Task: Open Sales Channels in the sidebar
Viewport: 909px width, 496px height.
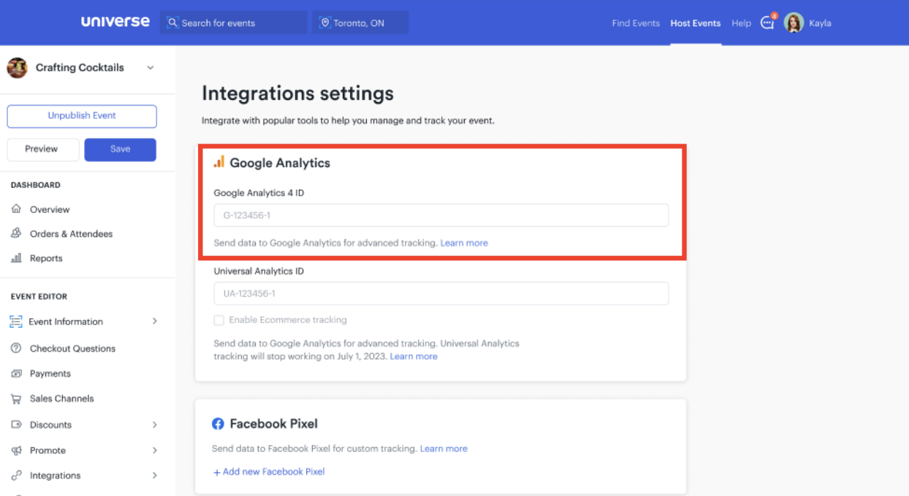Action: 61,398
